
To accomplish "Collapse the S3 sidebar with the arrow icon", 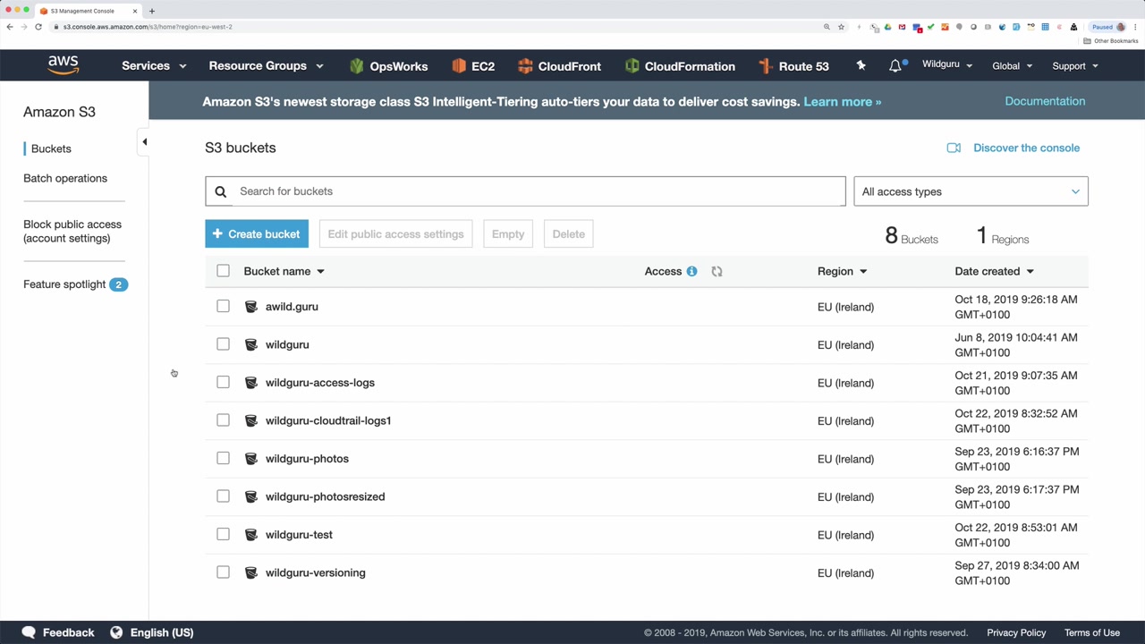I will pyautogui.click(x=144, y=141).
